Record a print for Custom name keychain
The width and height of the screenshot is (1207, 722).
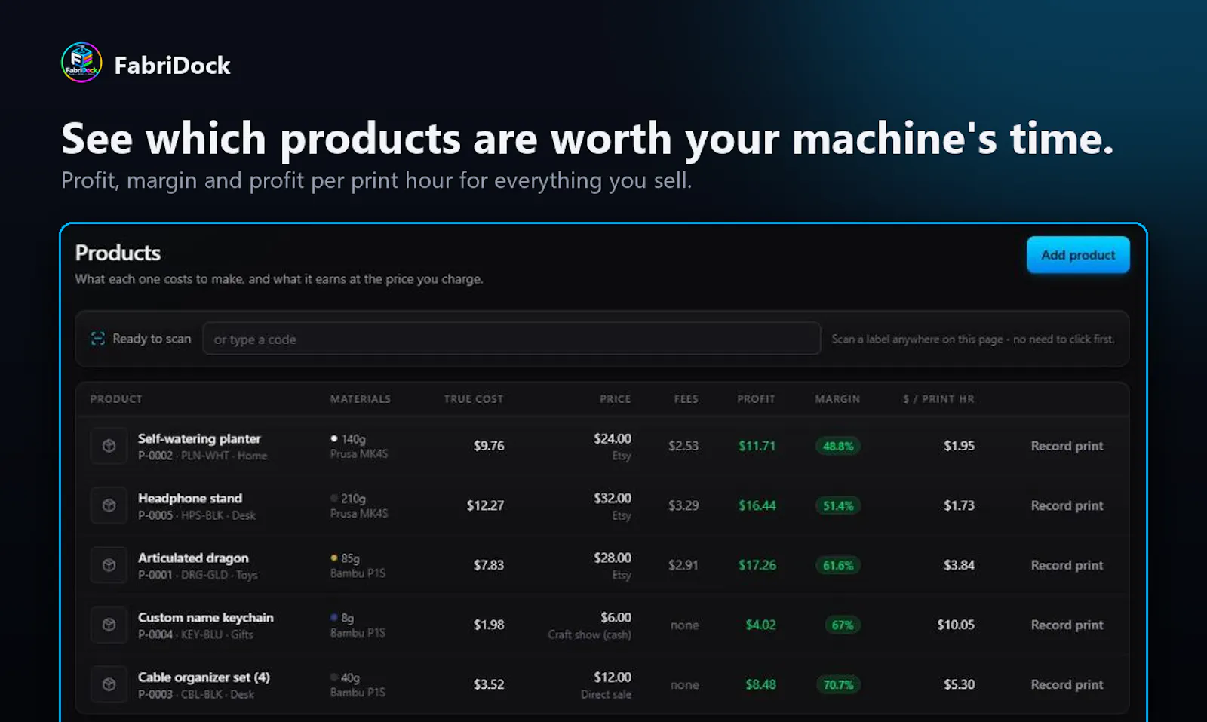[x=1067, y=625]
